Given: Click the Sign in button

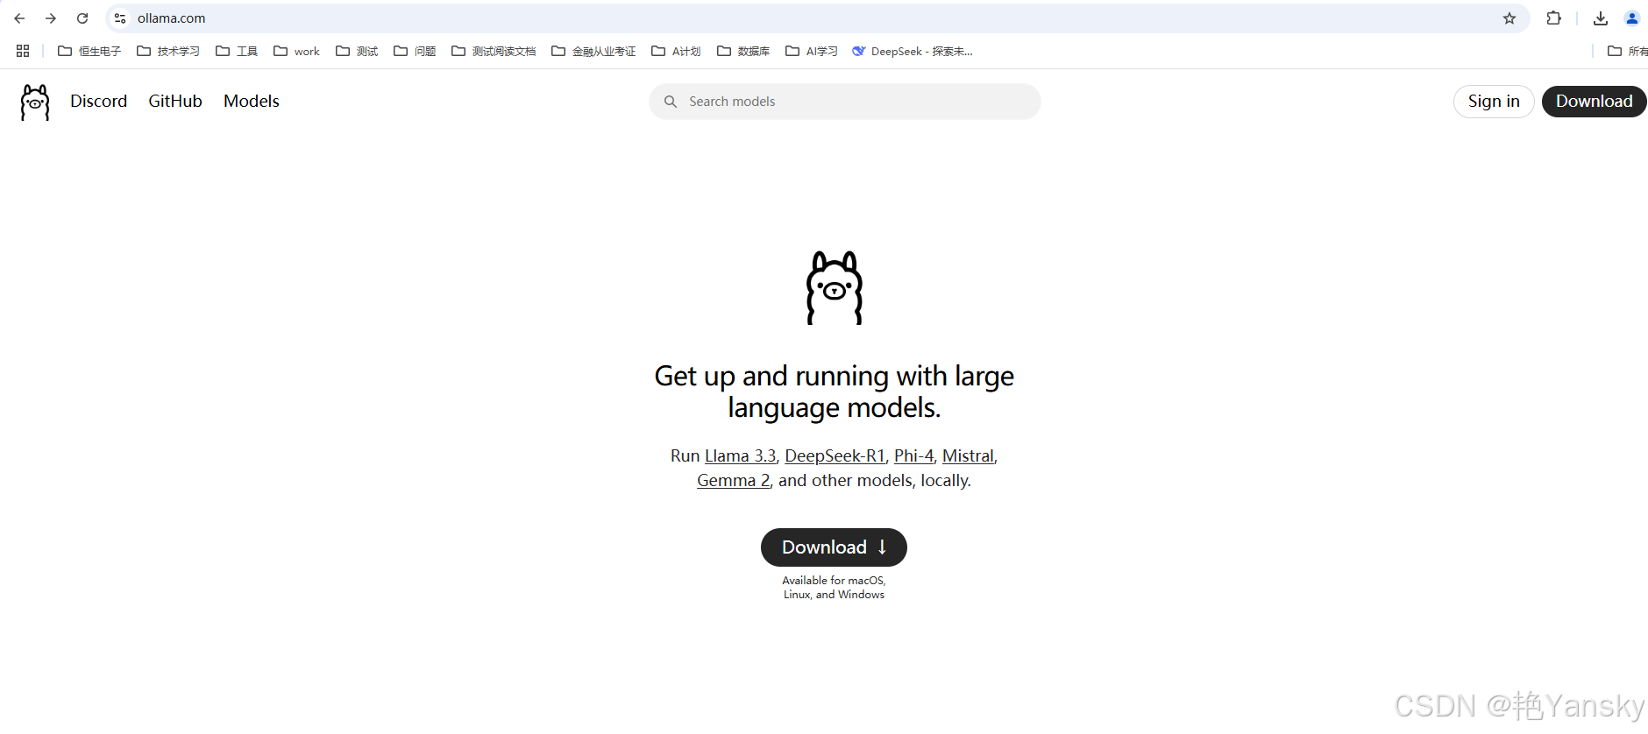Looking at the screenshot, I should tap(1494, 102).
